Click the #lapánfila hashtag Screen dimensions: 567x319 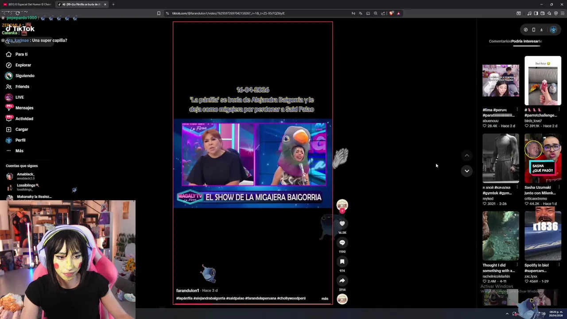click(184, 299)
